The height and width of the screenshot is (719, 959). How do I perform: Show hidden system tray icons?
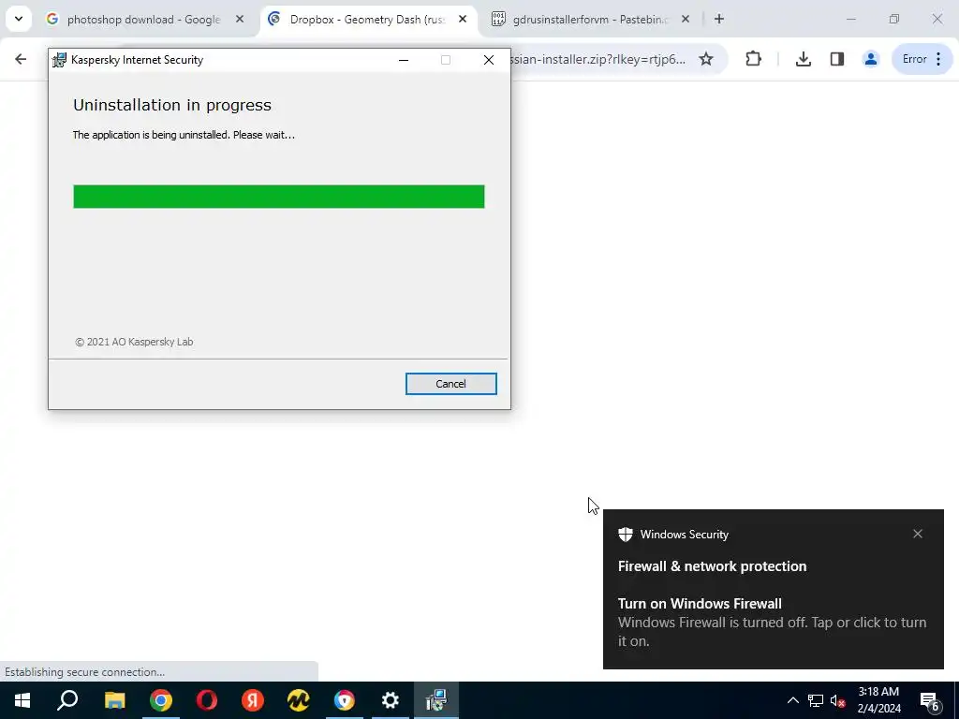click(792, 700)
